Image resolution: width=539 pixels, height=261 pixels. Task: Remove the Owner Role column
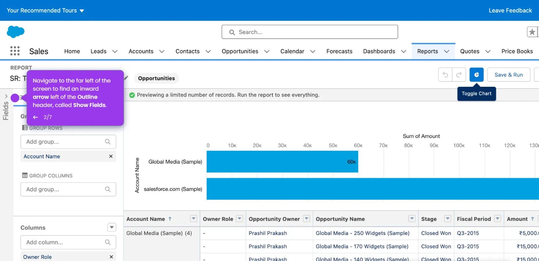tap(111, 257)
